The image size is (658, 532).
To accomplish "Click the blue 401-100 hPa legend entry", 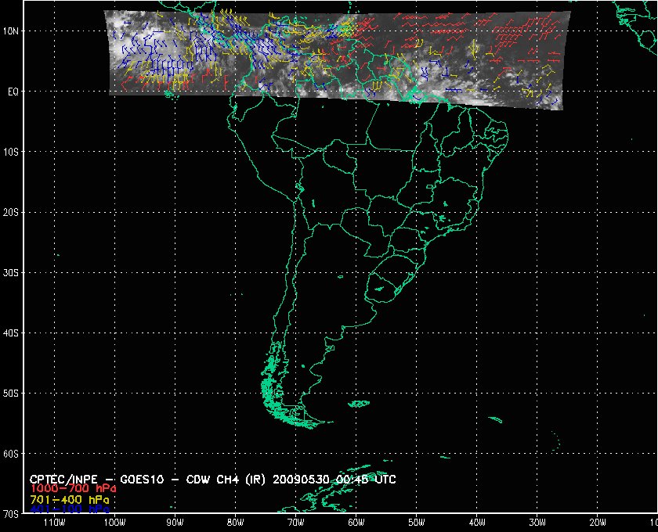I will click(70, 509).
